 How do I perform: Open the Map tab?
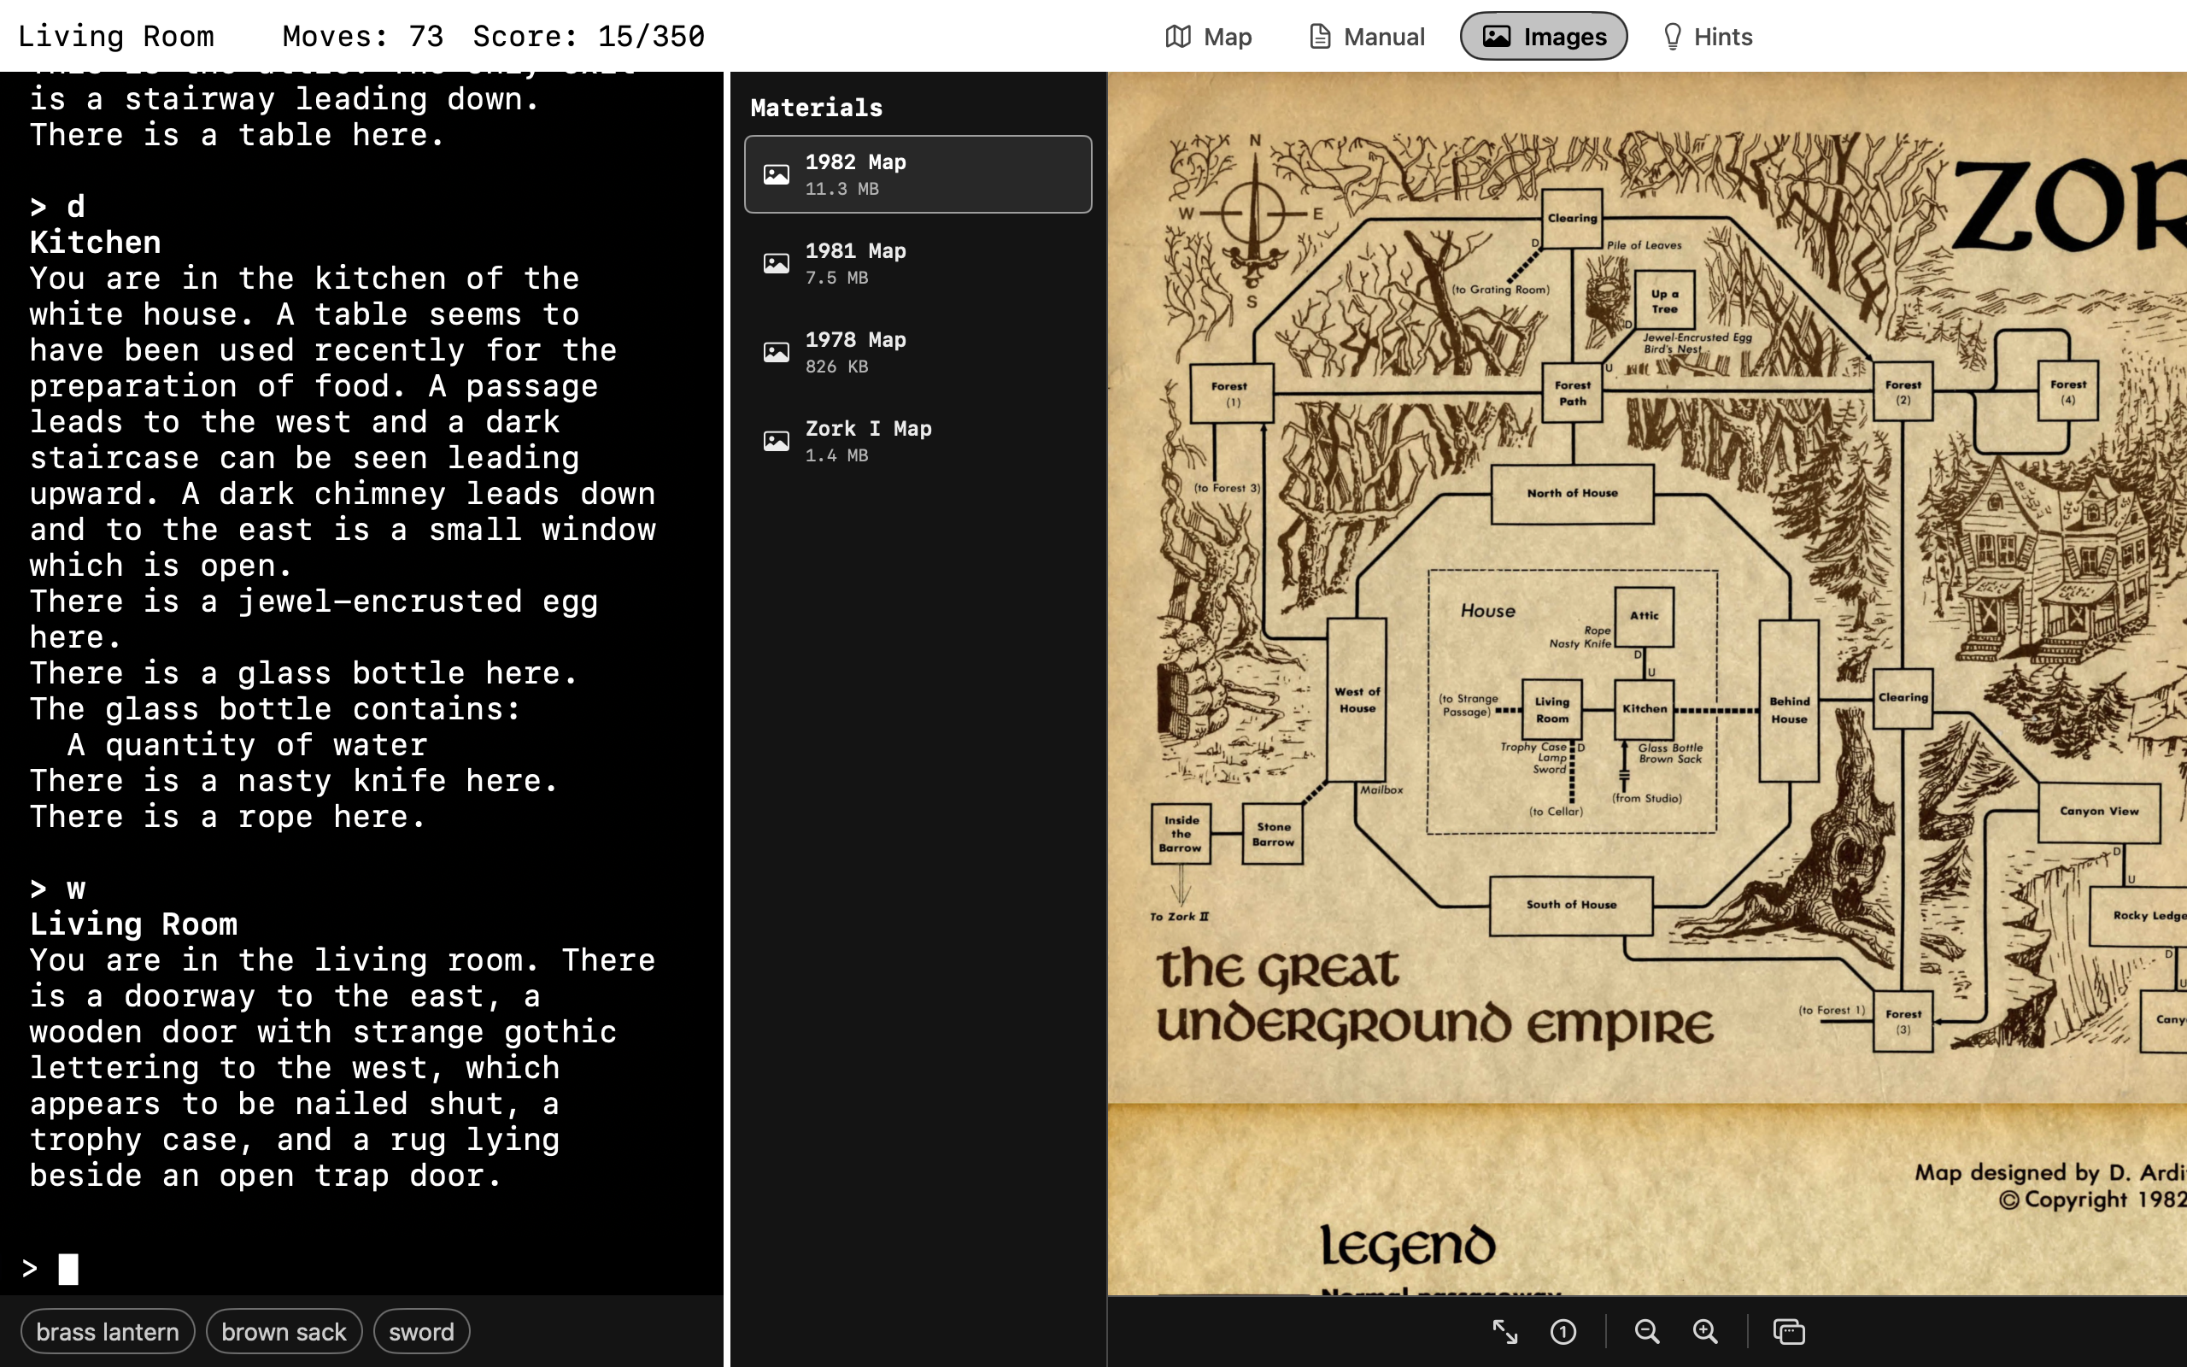pyautogui.click(x=1207, y=36)
